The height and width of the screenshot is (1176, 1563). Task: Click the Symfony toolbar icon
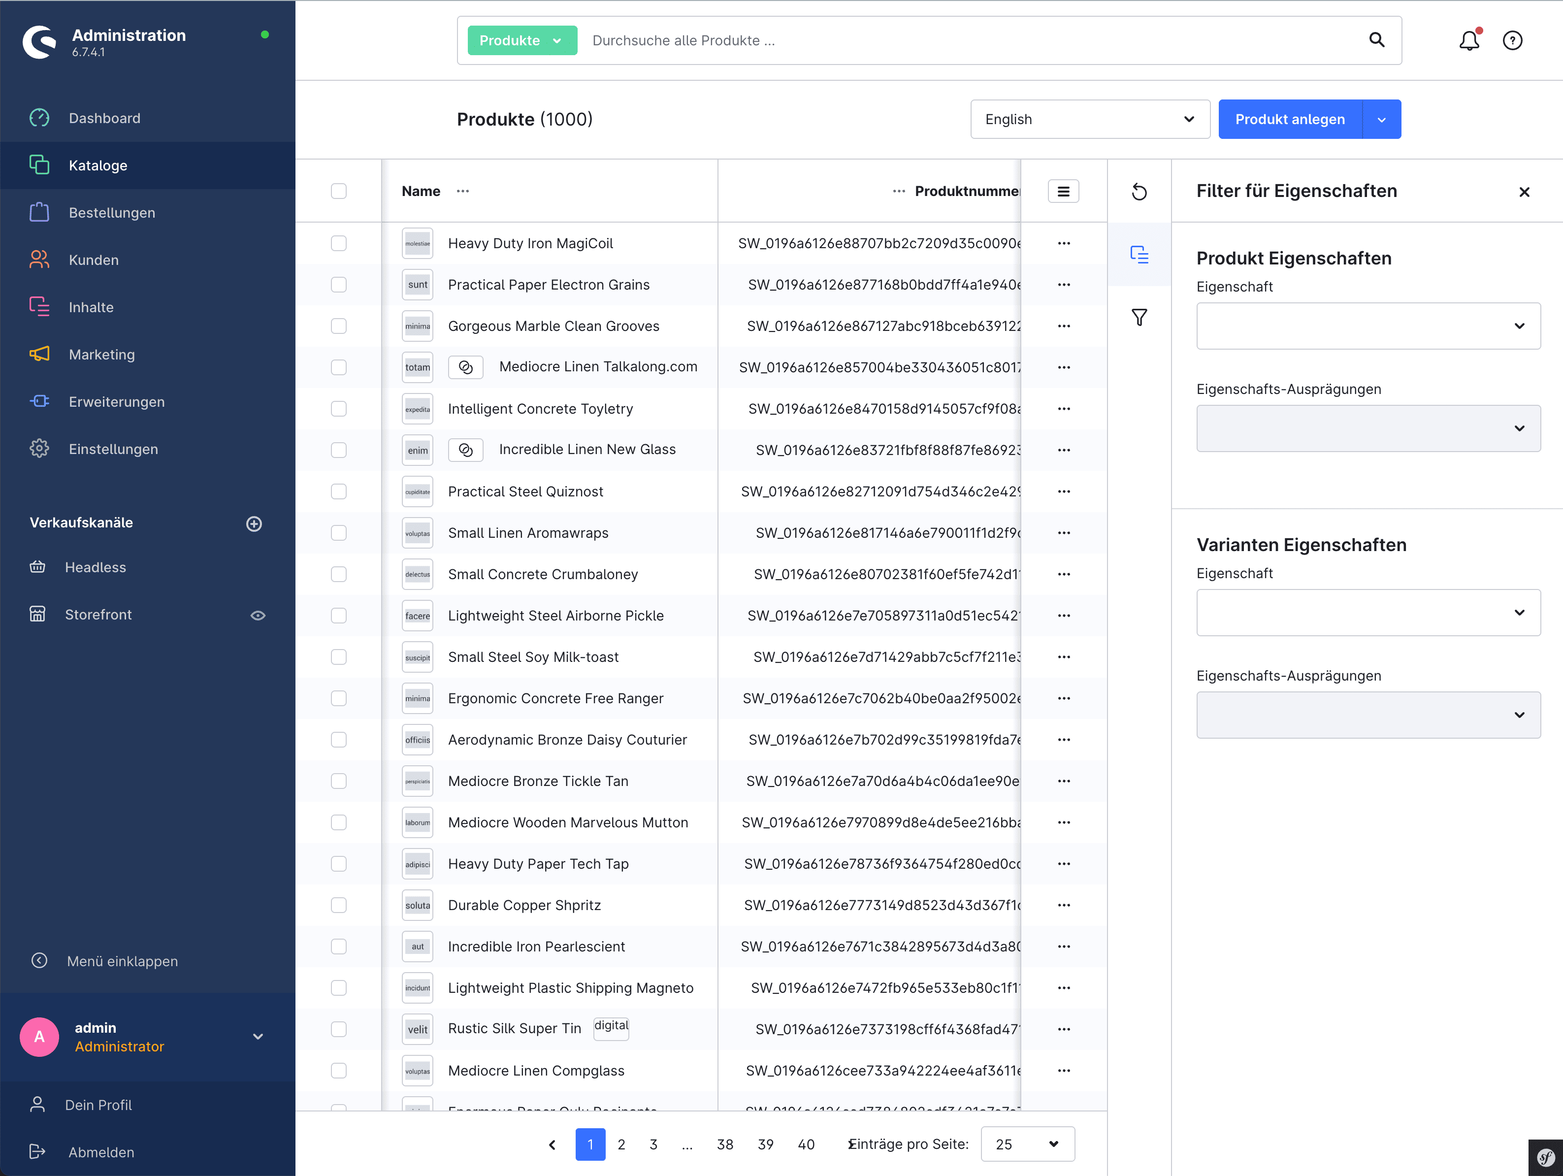point(1545,1158)
